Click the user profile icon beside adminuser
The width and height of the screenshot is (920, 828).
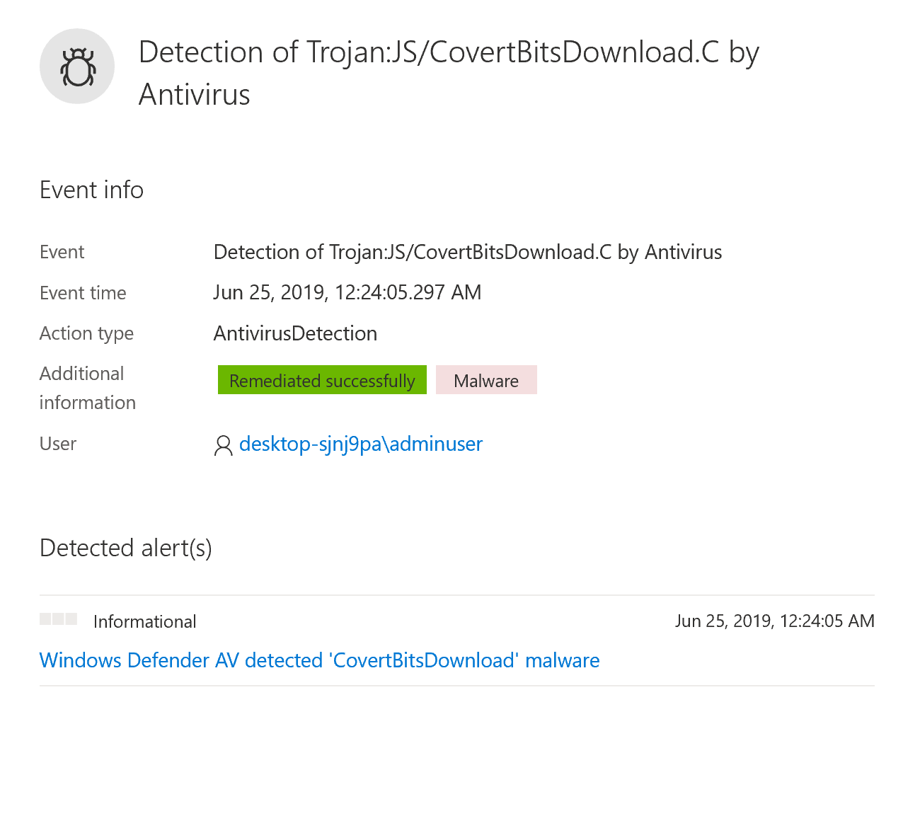tap(223, 445)
